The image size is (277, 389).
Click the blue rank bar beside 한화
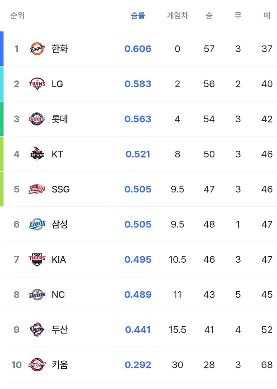pyautogui.click(x=1, y=48)
